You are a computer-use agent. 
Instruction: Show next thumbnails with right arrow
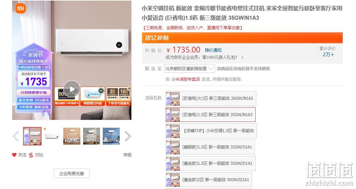point(128,136)
